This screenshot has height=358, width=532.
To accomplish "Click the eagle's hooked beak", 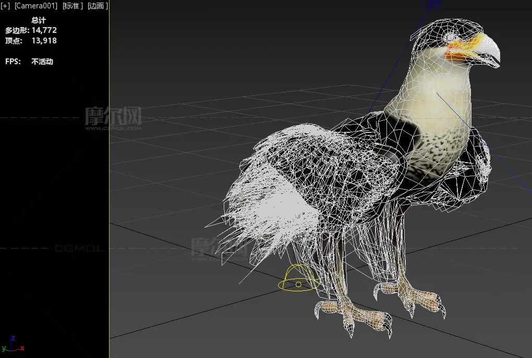I will click(x=489, y=51).
